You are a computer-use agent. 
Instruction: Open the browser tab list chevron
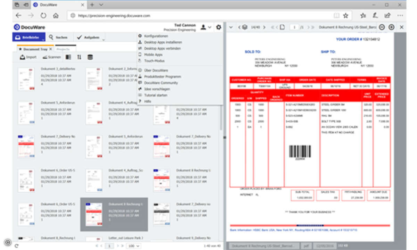pyautogui.click(x=101, y=5)
